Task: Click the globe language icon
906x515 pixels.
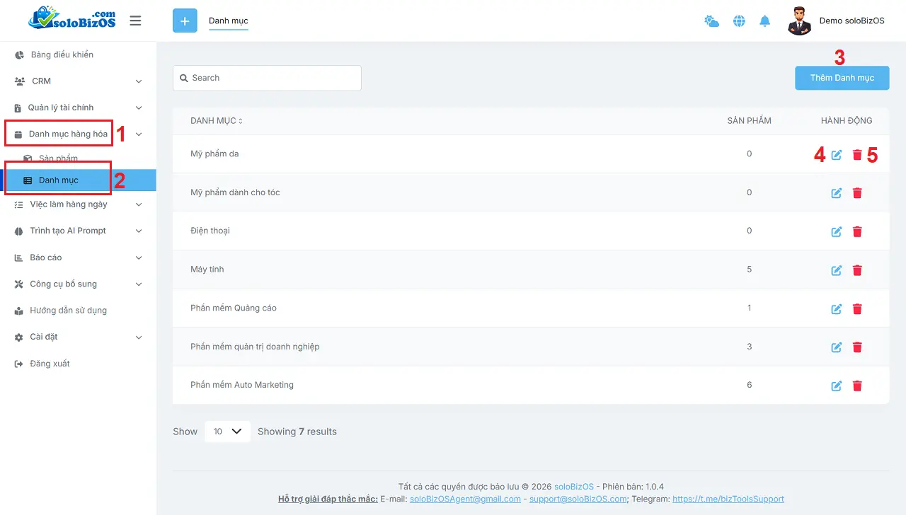Action: point(739,21)
